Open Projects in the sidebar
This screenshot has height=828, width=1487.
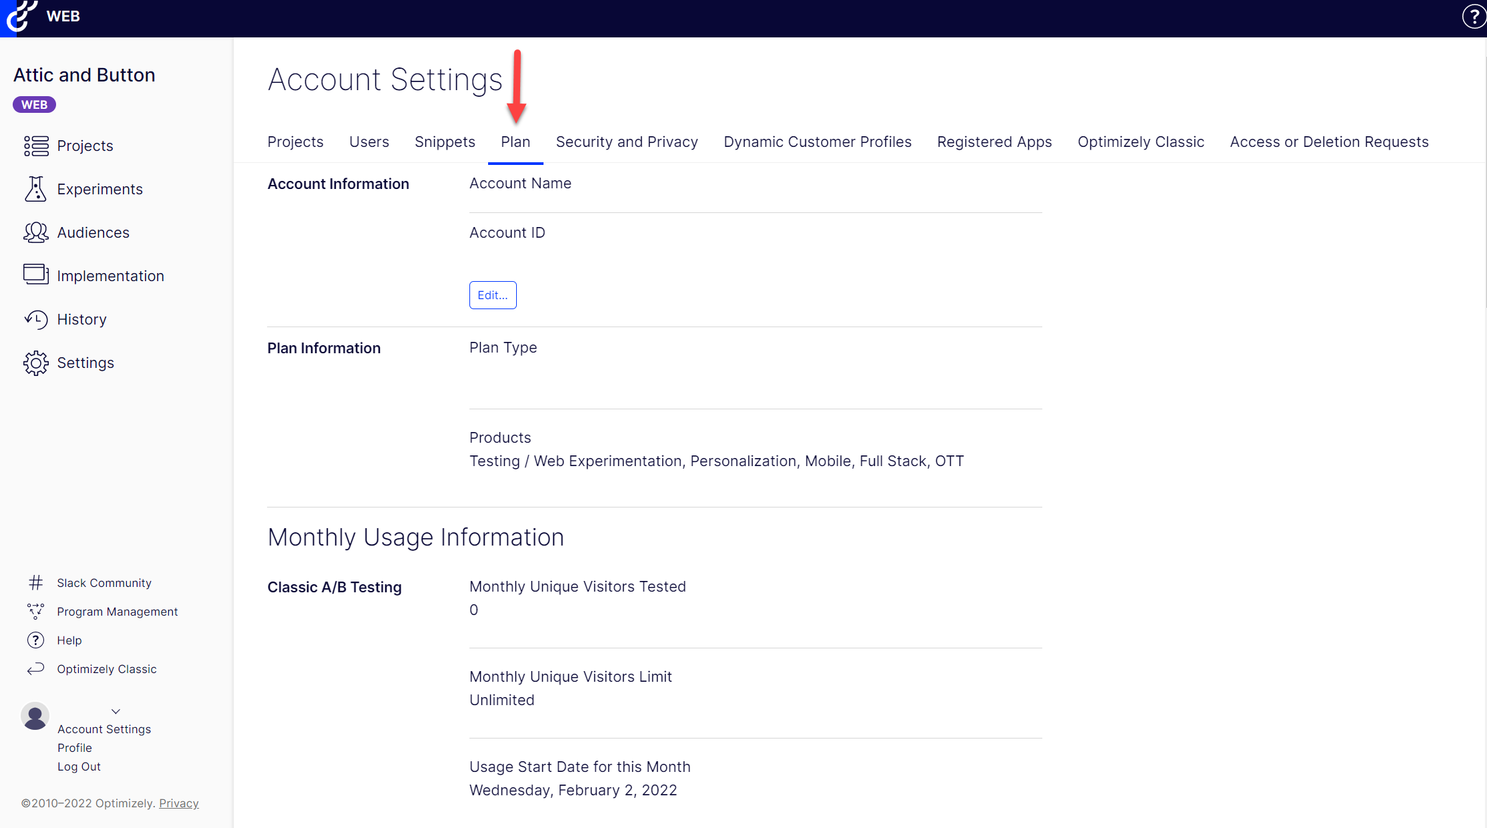pos(85,146)
